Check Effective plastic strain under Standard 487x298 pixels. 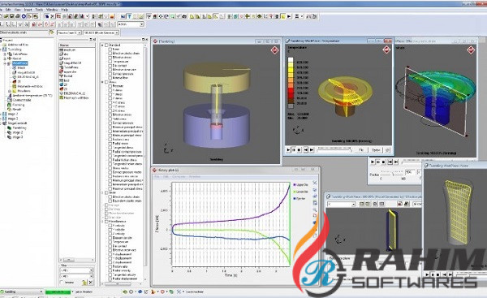110,53
